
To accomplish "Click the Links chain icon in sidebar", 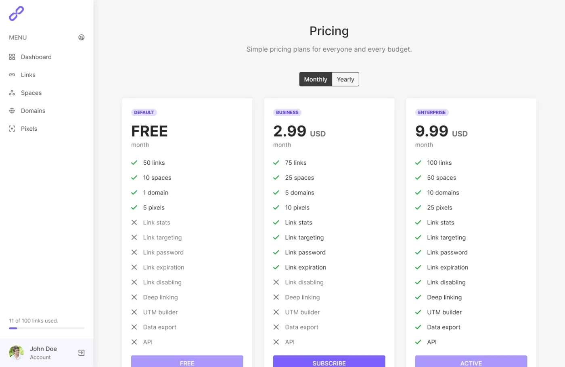I will pos(12,75).
